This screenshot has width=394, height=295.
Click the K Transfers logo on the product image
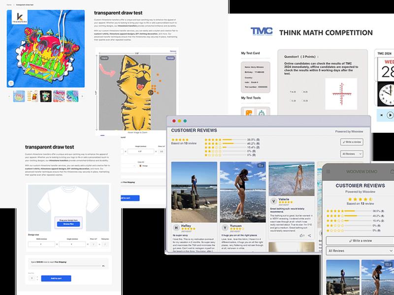[20, 17]
